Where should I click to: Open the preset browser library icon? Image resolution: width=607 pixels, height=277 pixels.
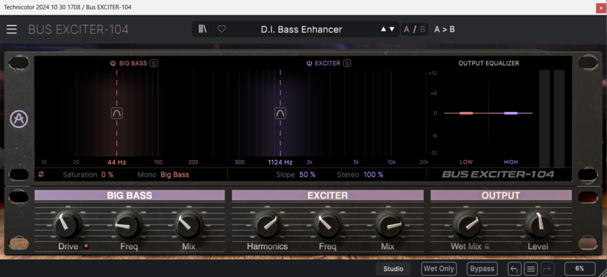coord(203,29)
